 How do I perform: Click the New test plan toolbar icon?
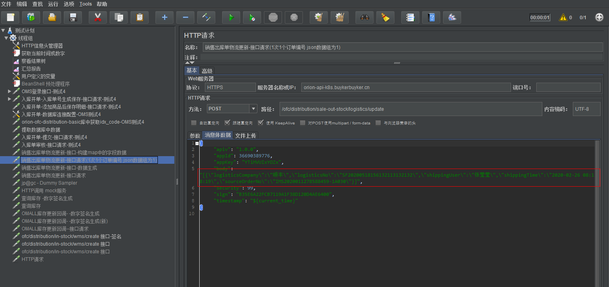[10, 17]
